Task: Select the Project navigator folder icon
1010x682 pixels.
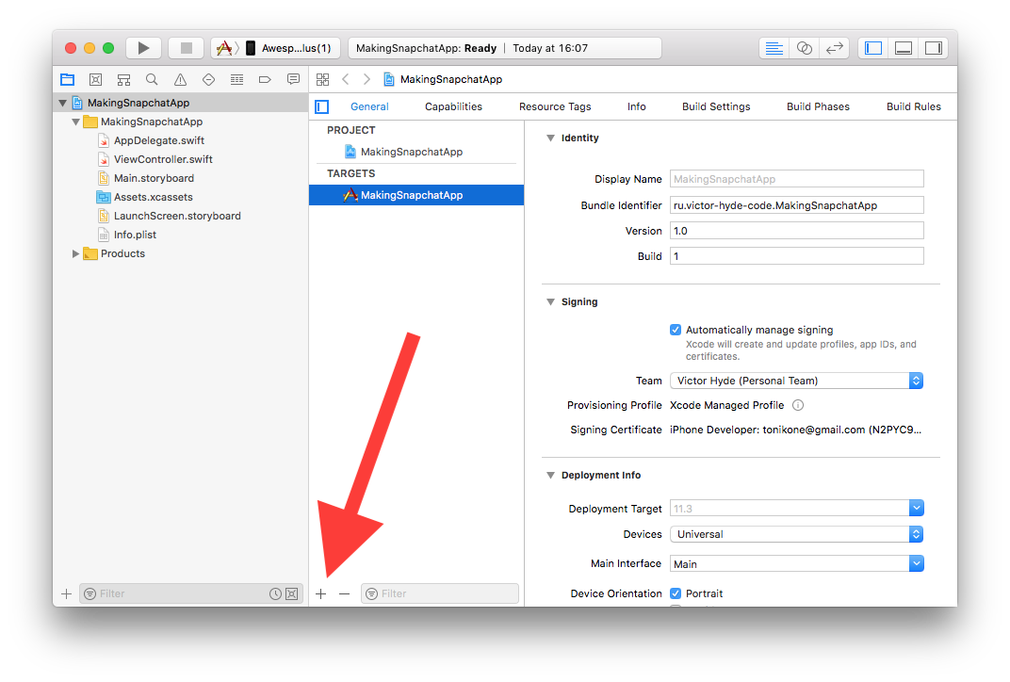Action: [67, 80]
